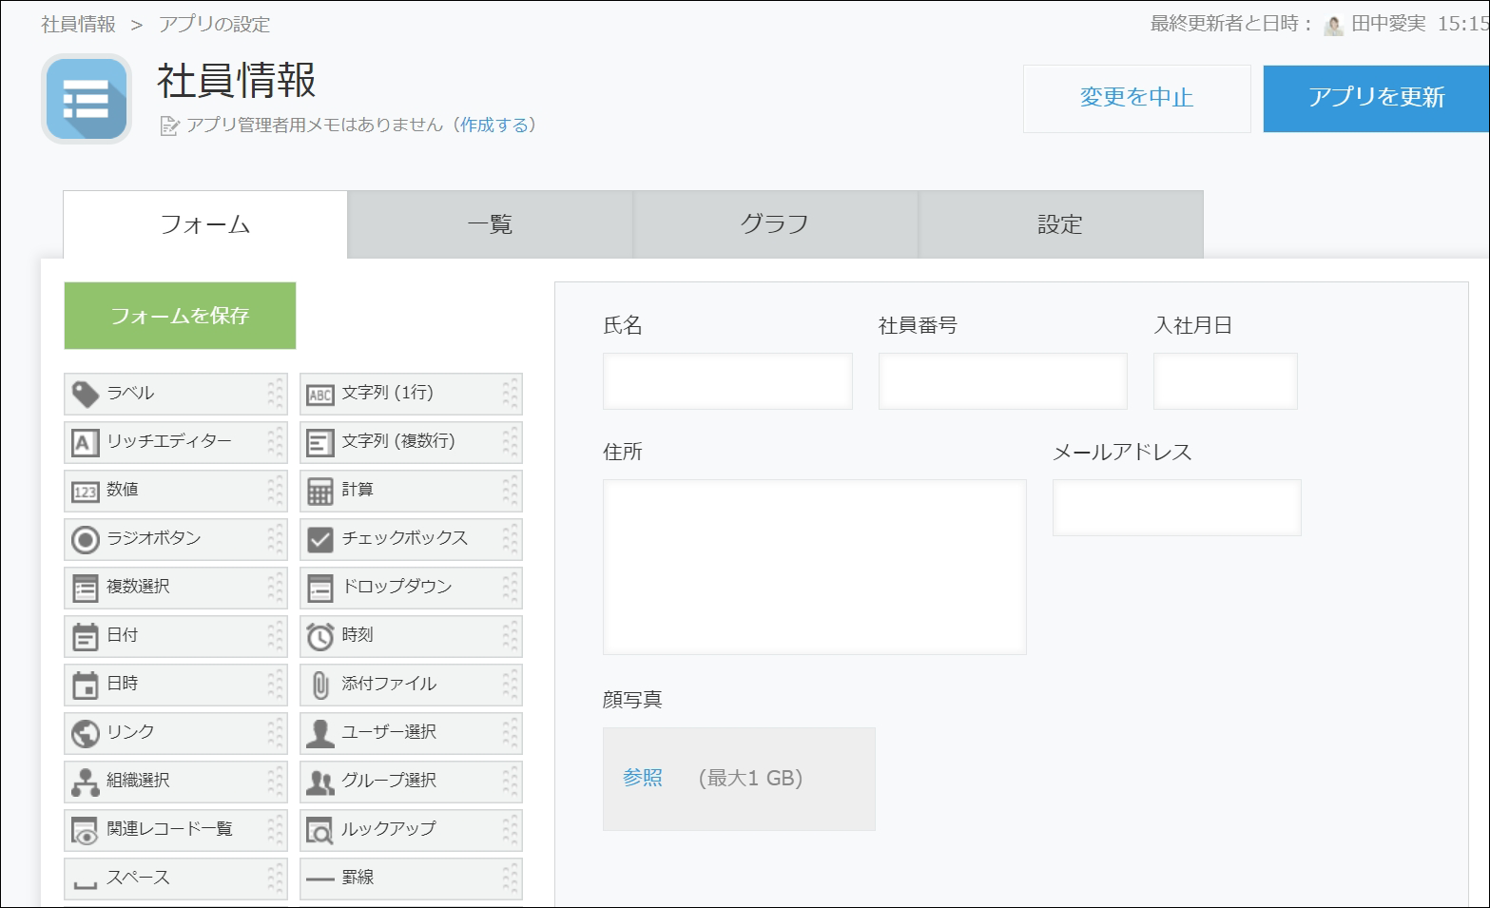Viewport: 1490px width, 908px height.
Task: Select the ドロップダウン dropdown field tool
Action: 395,587
